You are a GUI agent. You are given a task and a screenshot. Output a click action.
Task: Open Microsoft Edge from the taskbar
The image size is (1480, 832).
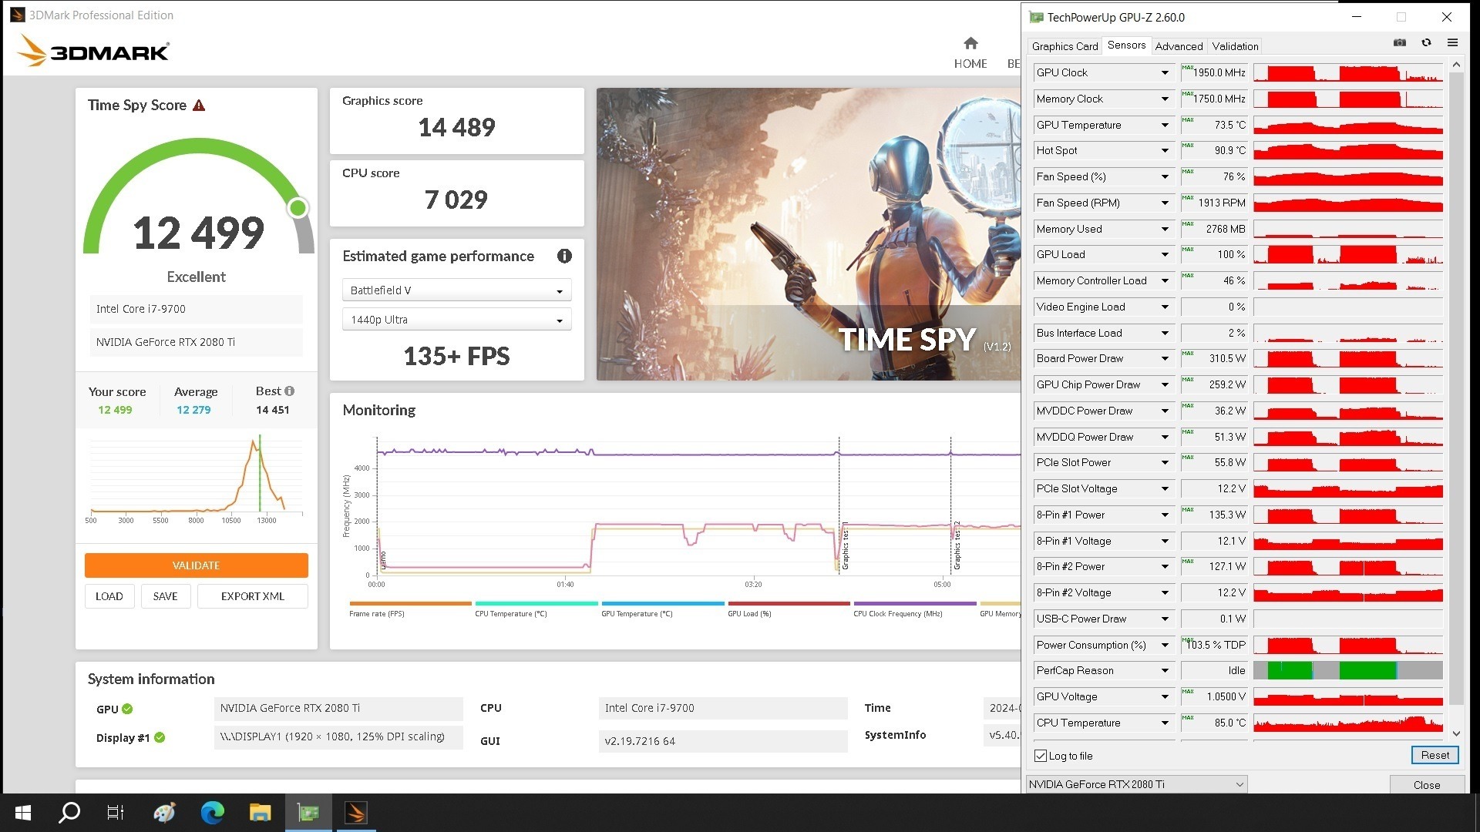click(x=212, y=812)
